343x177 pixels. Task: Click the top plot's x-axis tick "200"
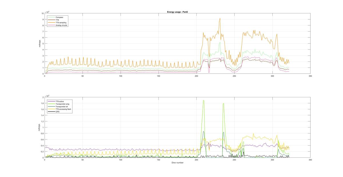[196, 76]
